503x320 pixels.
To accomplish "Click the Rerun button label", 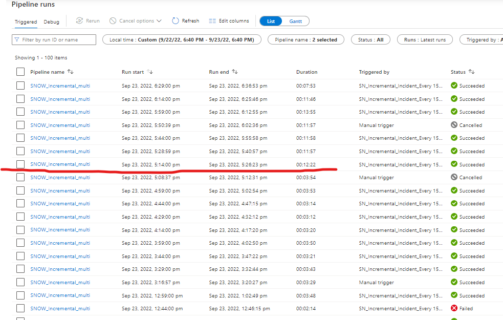I will (93, 21).
